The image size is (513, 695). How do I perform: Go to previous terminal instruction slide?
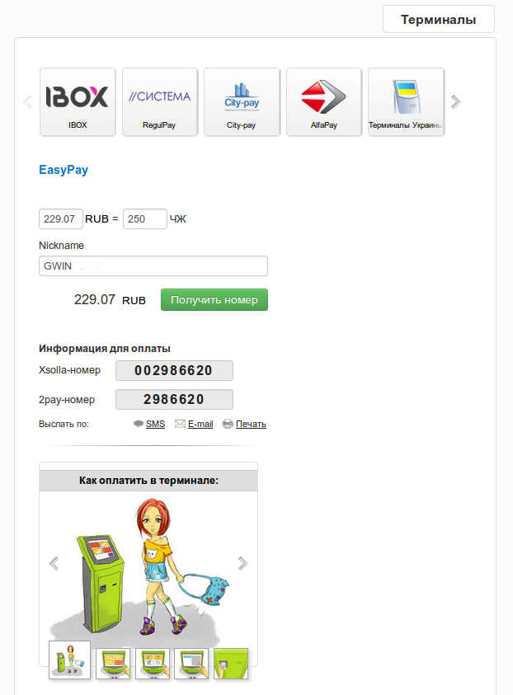[x=54, y=563]
